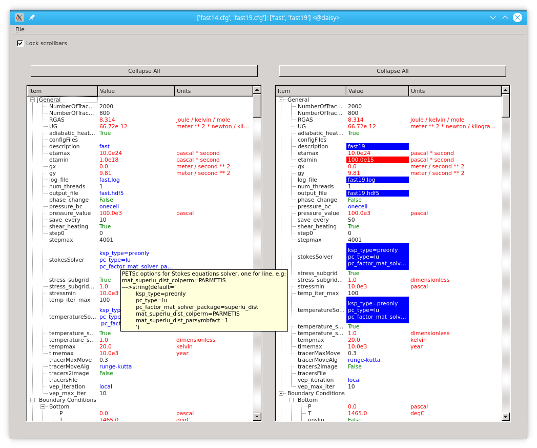Image resolution: width=537 pixels, height=448 pixels.
Task: Click the window shade down-chevron icon
Action: tap(493, 17)
